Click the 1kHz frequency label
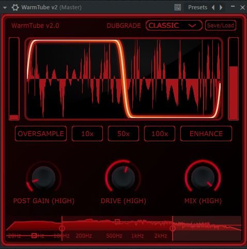The height and width of the screenshot is (249, 247). (x=137, y=236)
